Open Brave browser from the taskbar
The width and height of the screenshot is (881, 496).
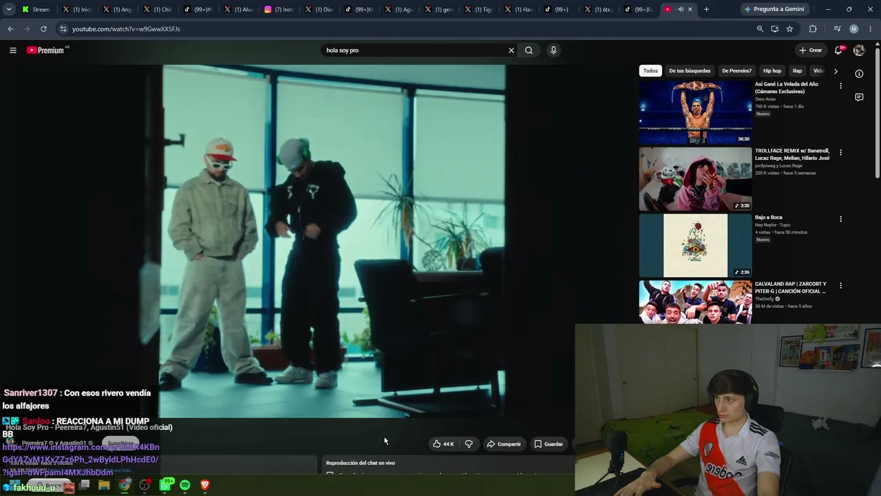[204, 486]
